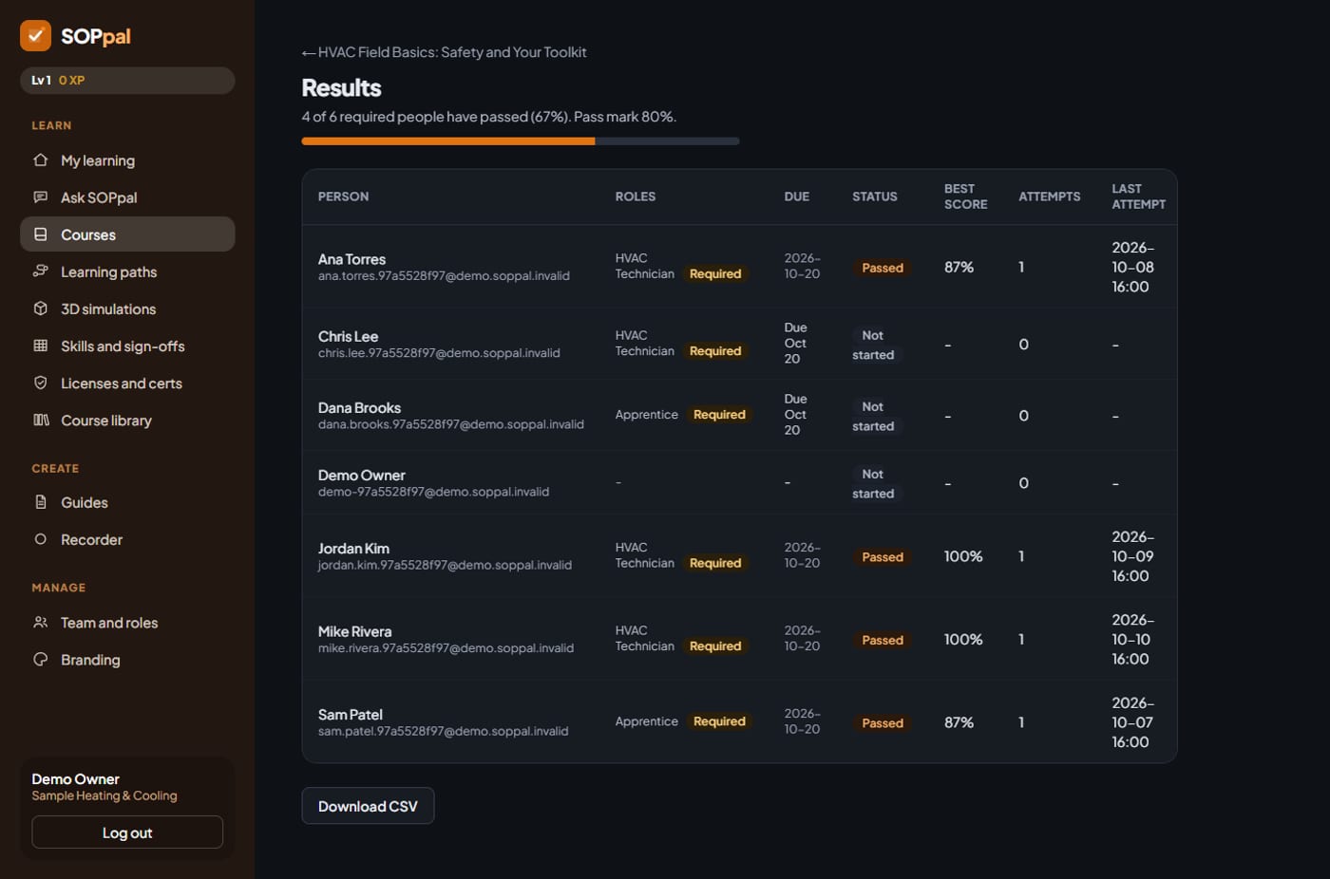This screenshot has width=1330, height=879.
Task: Select Chris Lee in results table
Action: point(348,336)
